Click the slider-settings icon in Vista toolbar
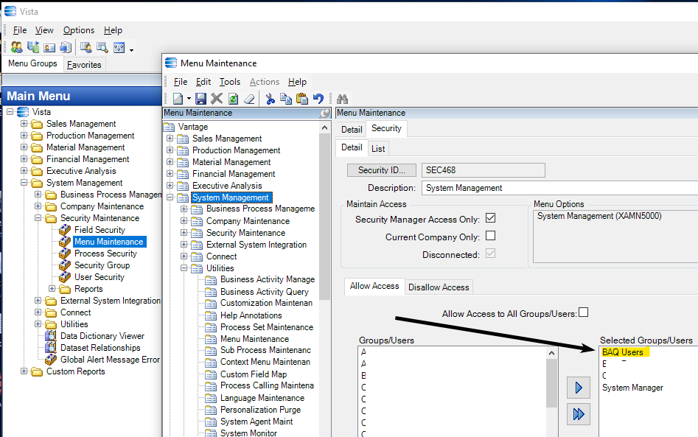This screenshot has width=698, height=437. (119, 47)
